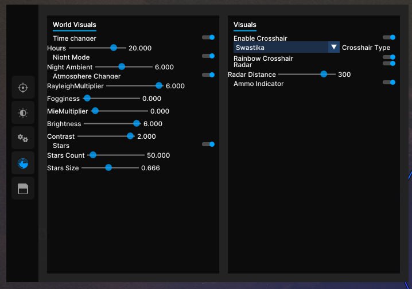Select the world globe sidebar icon
The image size is (412, 289).
[23, 163]
